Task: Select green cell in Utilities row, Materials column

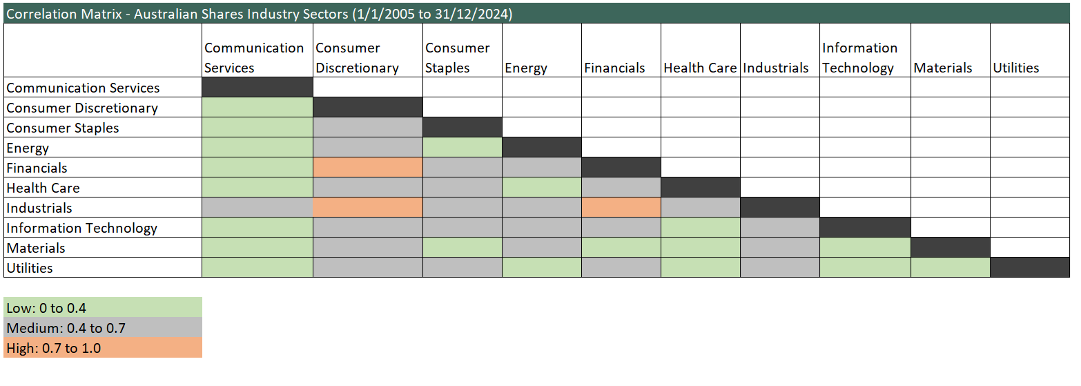Action: 951,268
